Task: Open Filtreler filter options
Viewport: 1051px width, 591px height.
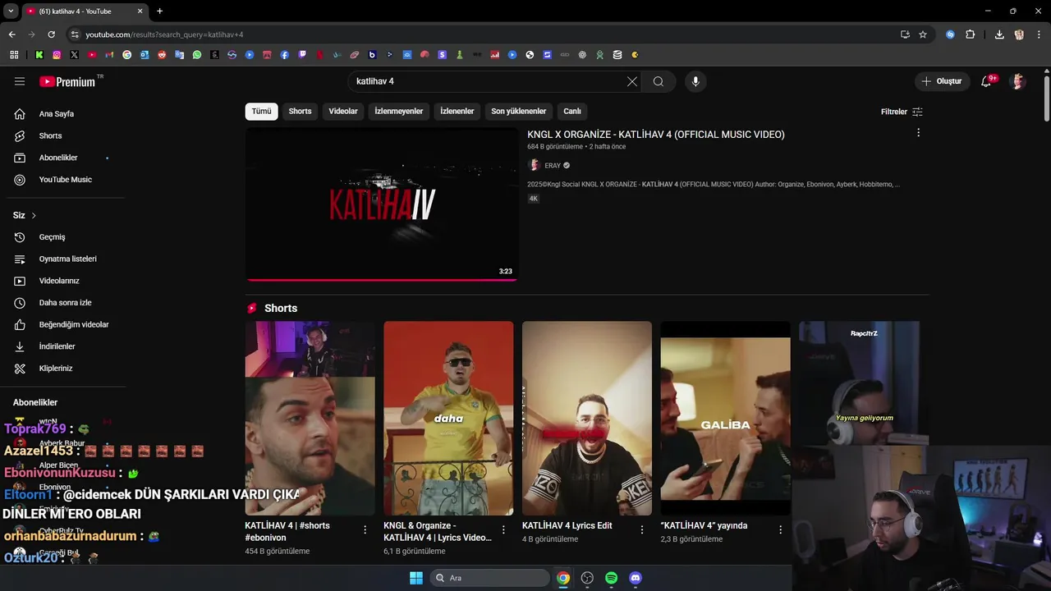Action: [902, 112]
